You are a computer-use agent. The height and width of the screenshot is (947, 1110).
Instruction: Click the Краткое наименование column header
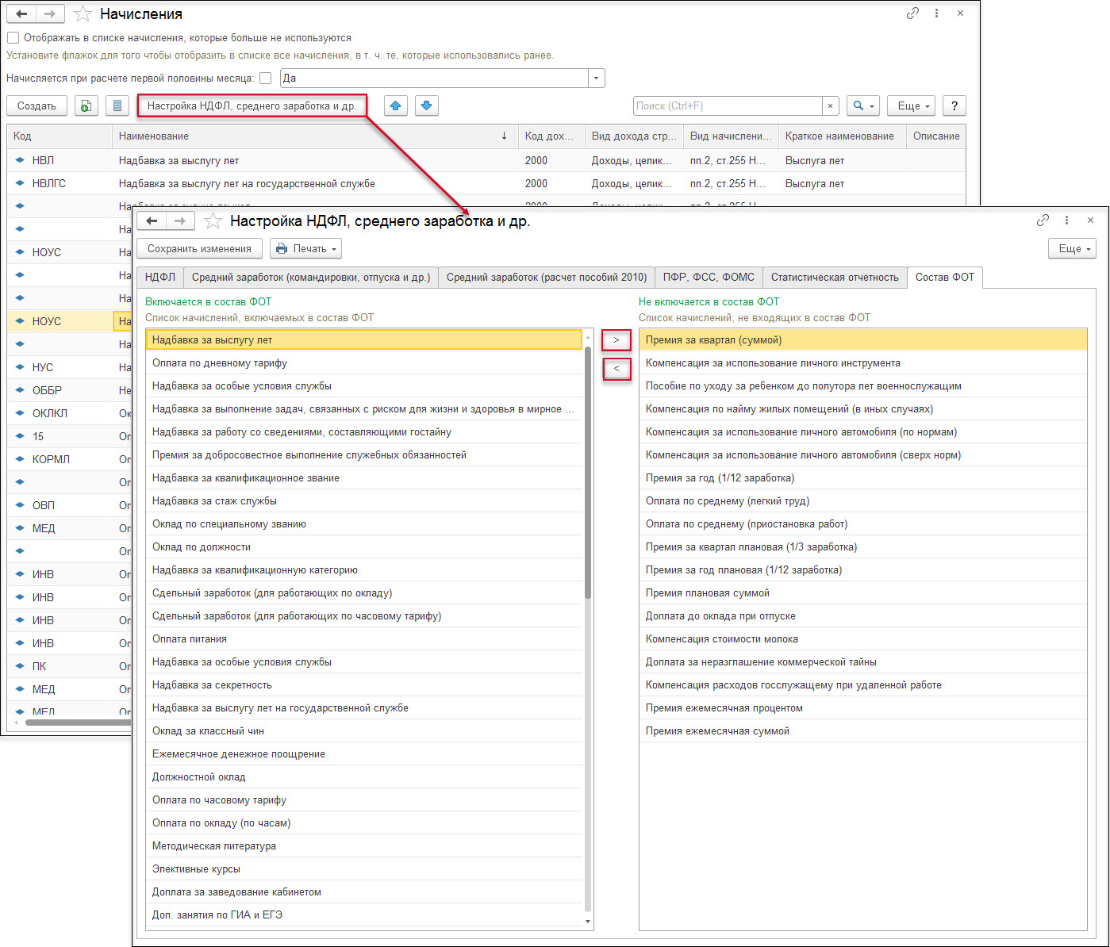click(x=842, y=136)
